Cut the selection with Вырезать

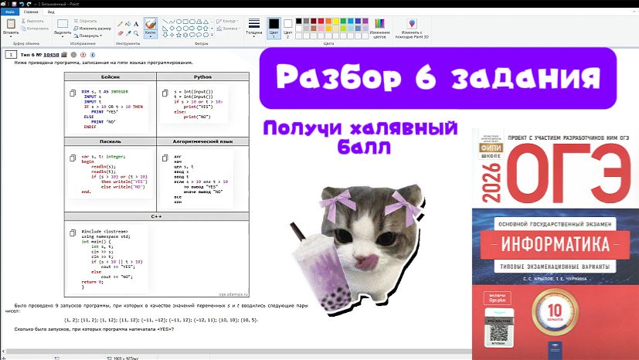click(x=32, y=21)
